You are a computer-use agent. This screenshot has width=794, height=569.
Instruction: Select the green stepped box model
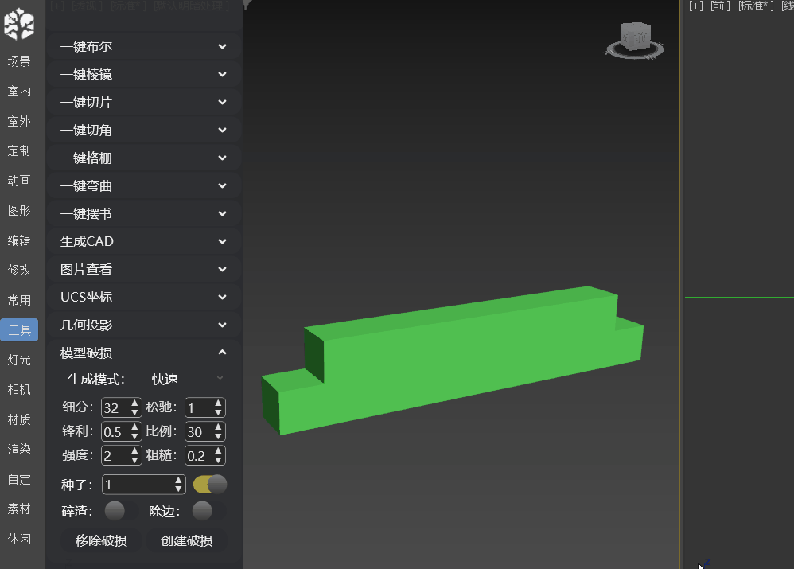point(452,360)
